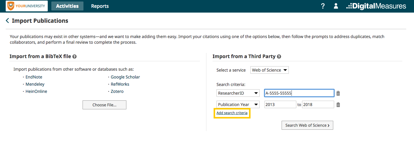Delete the Publication Year criteria with trash icon
This screenshot has width=414, height=142.
pos(338,105)
